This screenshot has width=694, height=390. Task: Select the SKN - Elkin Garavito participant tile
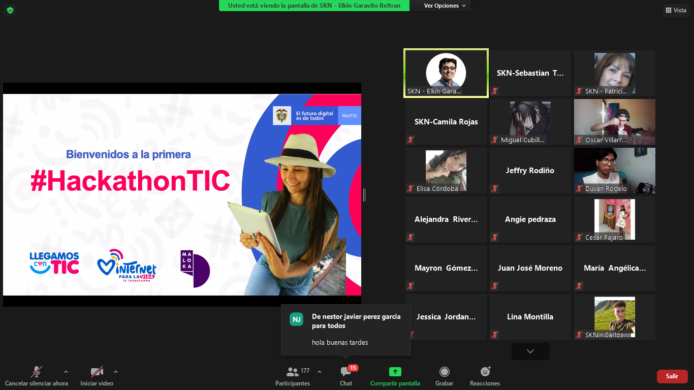(446, 73)
